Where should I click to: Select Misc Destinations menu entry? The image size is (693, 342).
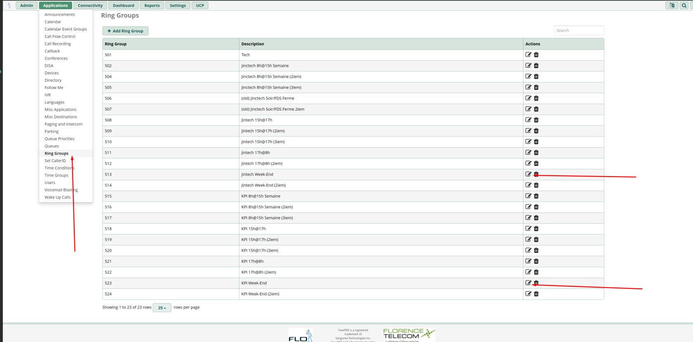(61, 117)
